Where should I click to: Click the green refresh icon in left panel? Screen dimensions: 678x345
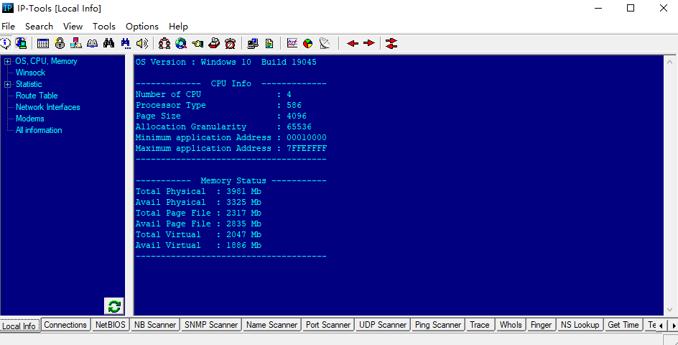coord(114,306)
